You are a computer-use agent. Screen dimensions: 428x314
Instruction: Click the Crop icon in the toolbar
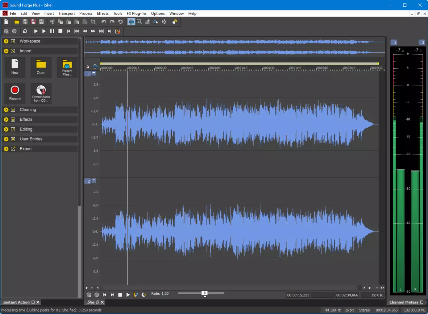(x=93, y=22)
